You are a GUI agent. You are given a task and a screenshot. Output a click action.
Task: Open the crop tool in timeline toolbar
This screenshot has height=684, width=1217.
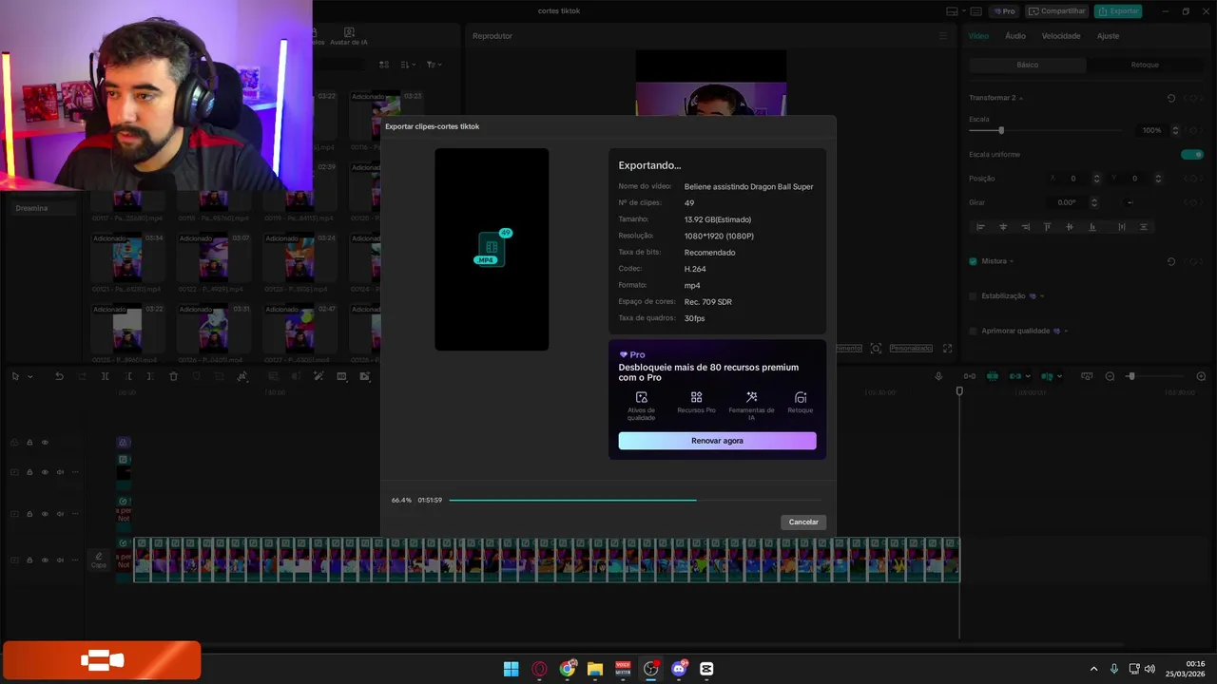219,376
